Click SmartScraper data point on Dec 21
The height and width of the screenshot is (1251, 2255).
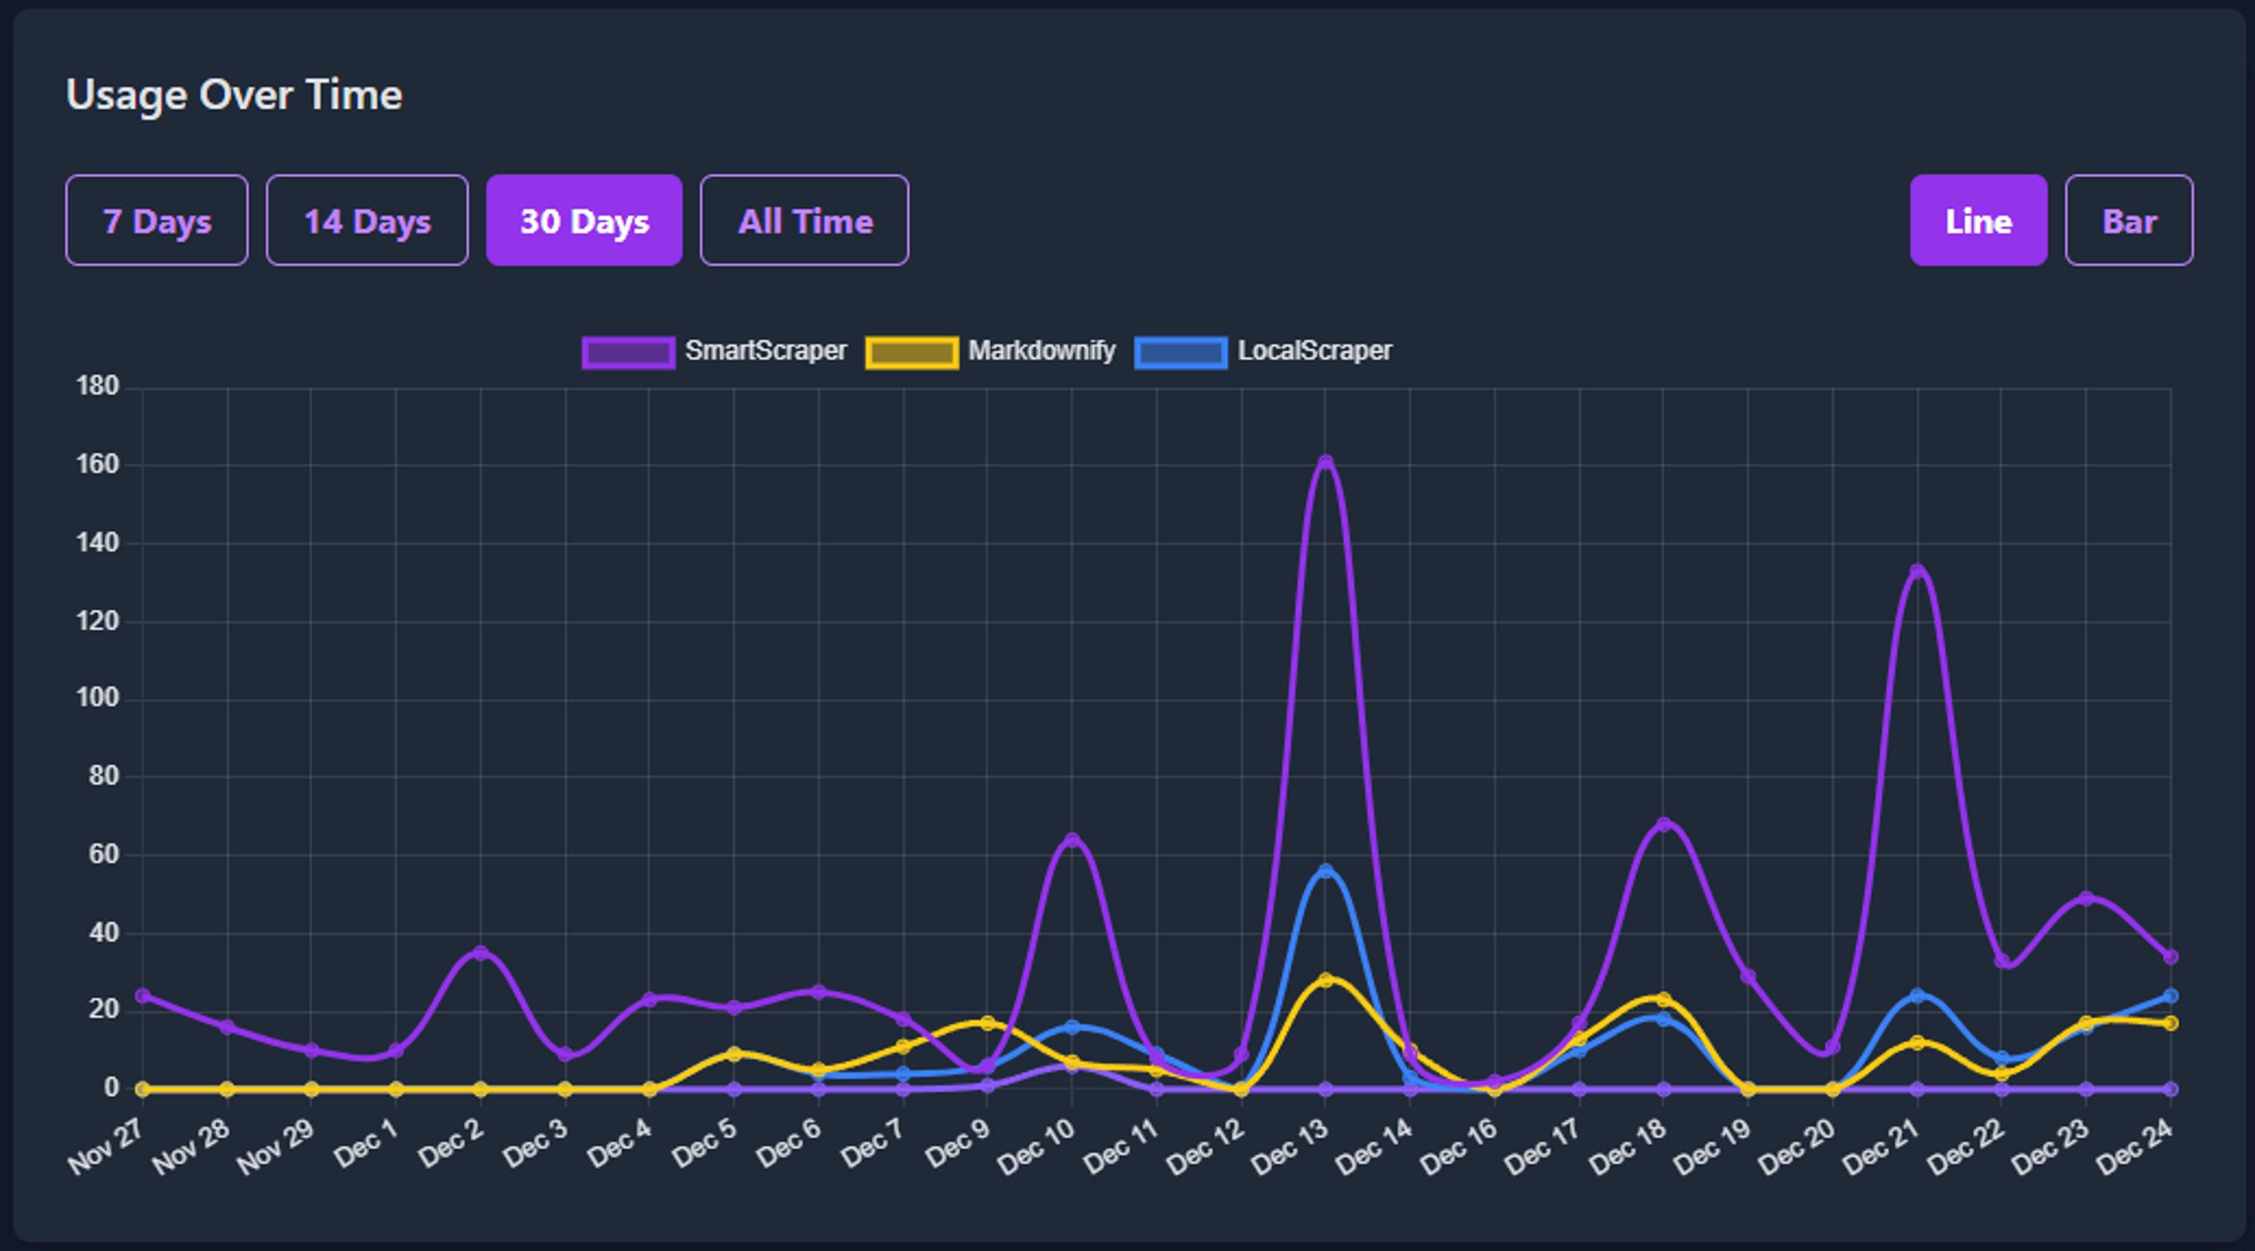coord(1917,571)
